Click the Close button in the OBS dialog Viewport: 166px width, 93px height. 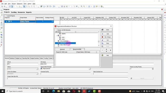(x=106, y=30)
